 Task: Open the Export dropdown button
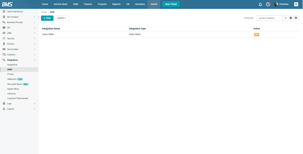pyautogui.click(x=61, y=18)
